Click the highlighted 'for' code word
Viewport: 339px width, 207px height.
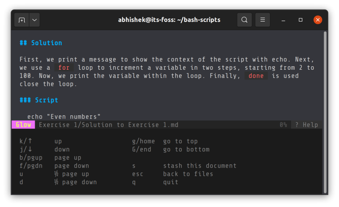coord(64,68)
